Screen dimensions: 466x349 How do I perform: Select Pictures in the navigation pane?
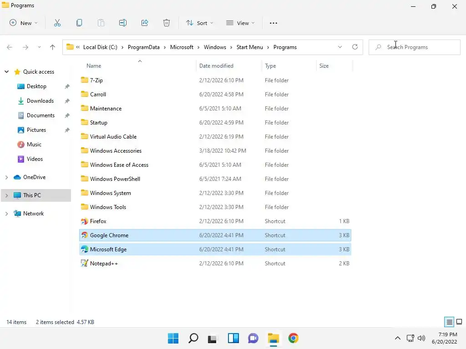tap(36, 130)
